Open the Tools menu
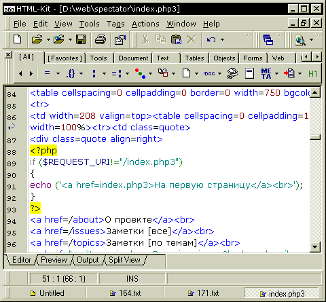 tap(90, 24)
